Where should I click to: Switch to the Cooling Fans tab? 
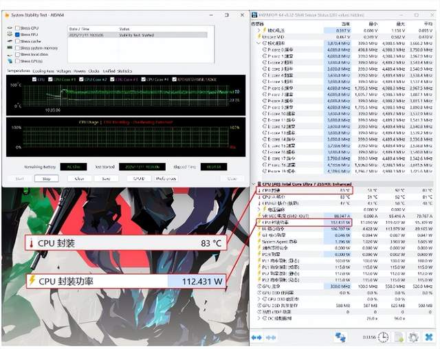(x=43, y=71)
